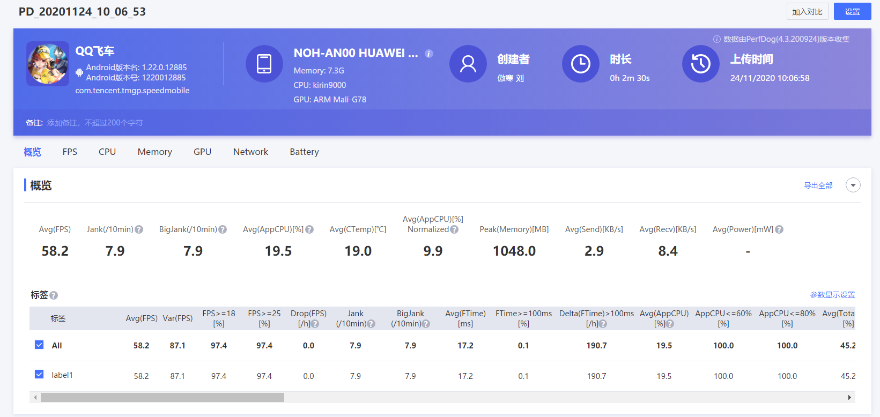Open help icon next to 标签 heading
This screenshot has height=417, width=880.
click(x=54, y=295)
